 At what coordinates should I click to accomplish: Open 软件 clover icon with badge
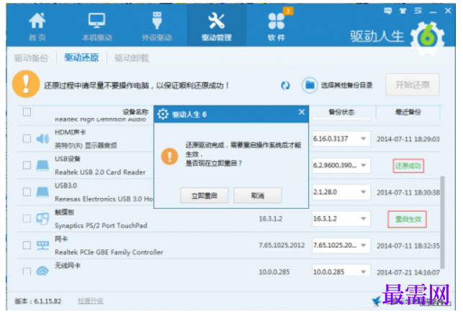(x=277, y=21)
